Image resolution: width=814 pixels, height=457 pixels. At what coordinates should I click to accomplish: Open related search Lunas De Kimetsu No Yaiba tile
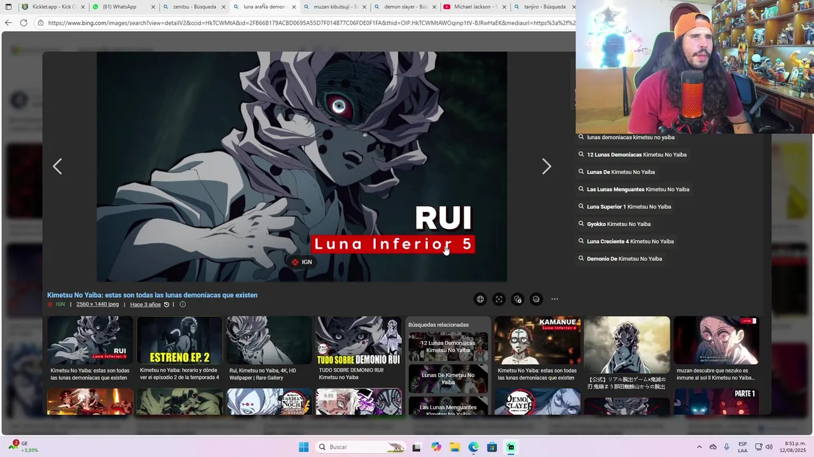click(448, 379)
